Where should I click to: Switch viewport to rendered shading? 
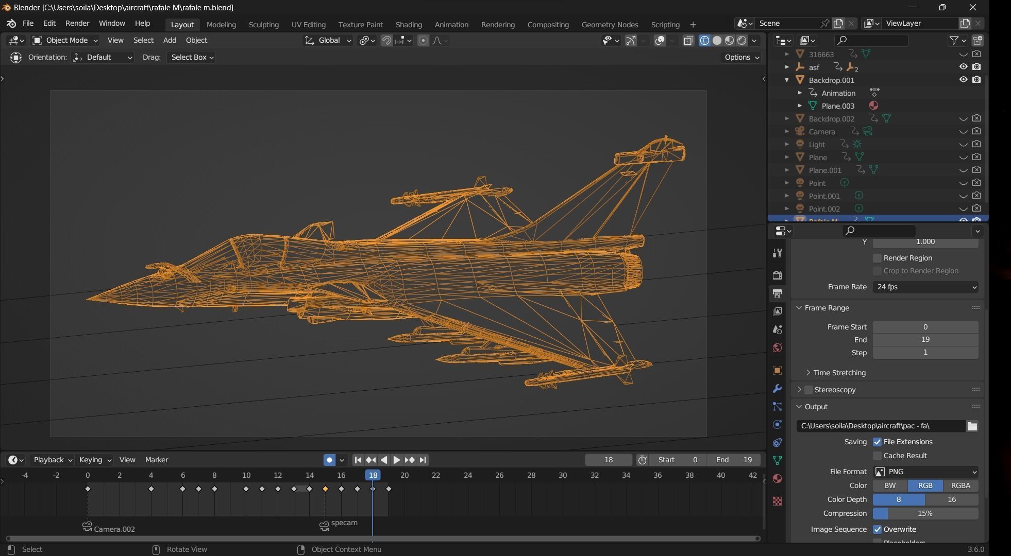742,41
